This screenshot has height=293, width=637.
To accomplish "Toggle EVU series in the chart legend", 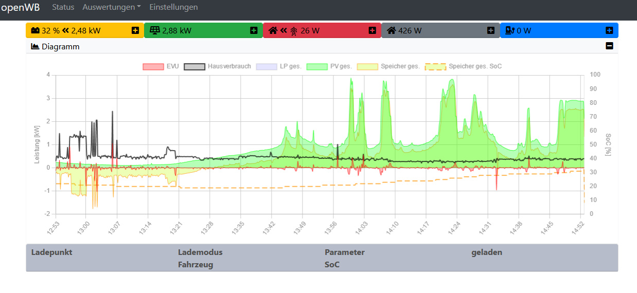I will tap(161, 66).
